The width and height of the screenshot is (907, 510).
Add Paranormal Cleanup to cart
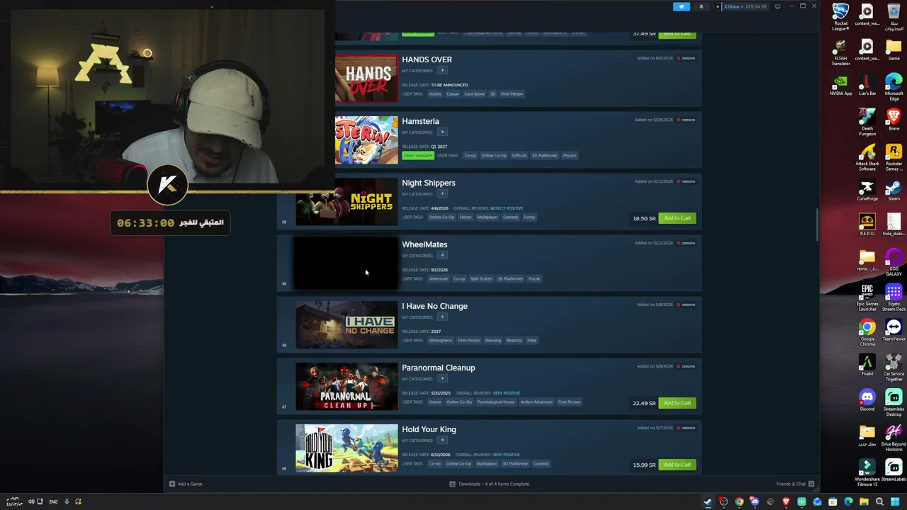[677, 403]
